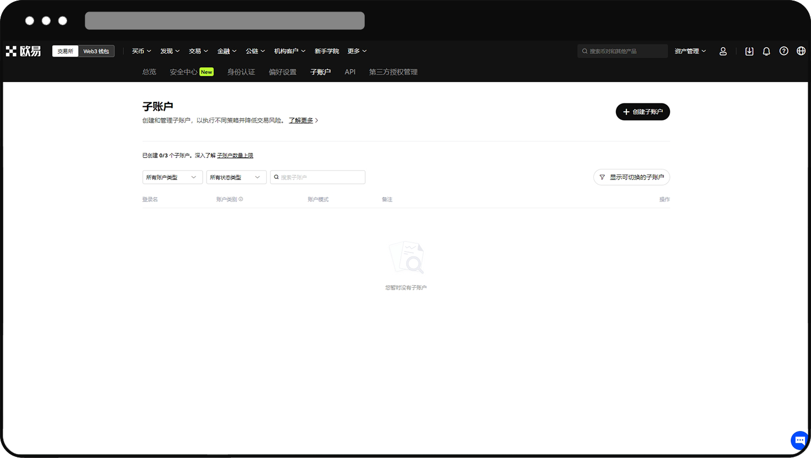
Task: Open the user profile icon
Action: click(x=723, y=51)
